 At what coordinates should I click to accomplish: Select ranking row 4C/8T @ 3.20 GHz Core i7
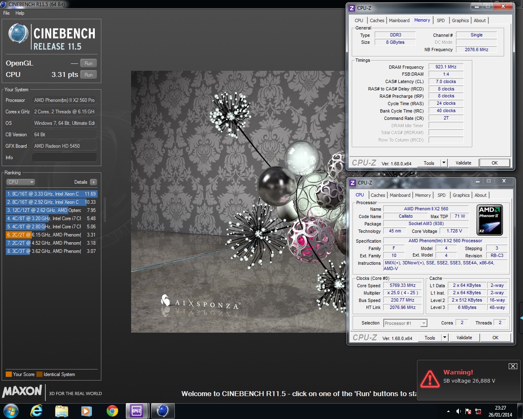click(x=51, y=219)
